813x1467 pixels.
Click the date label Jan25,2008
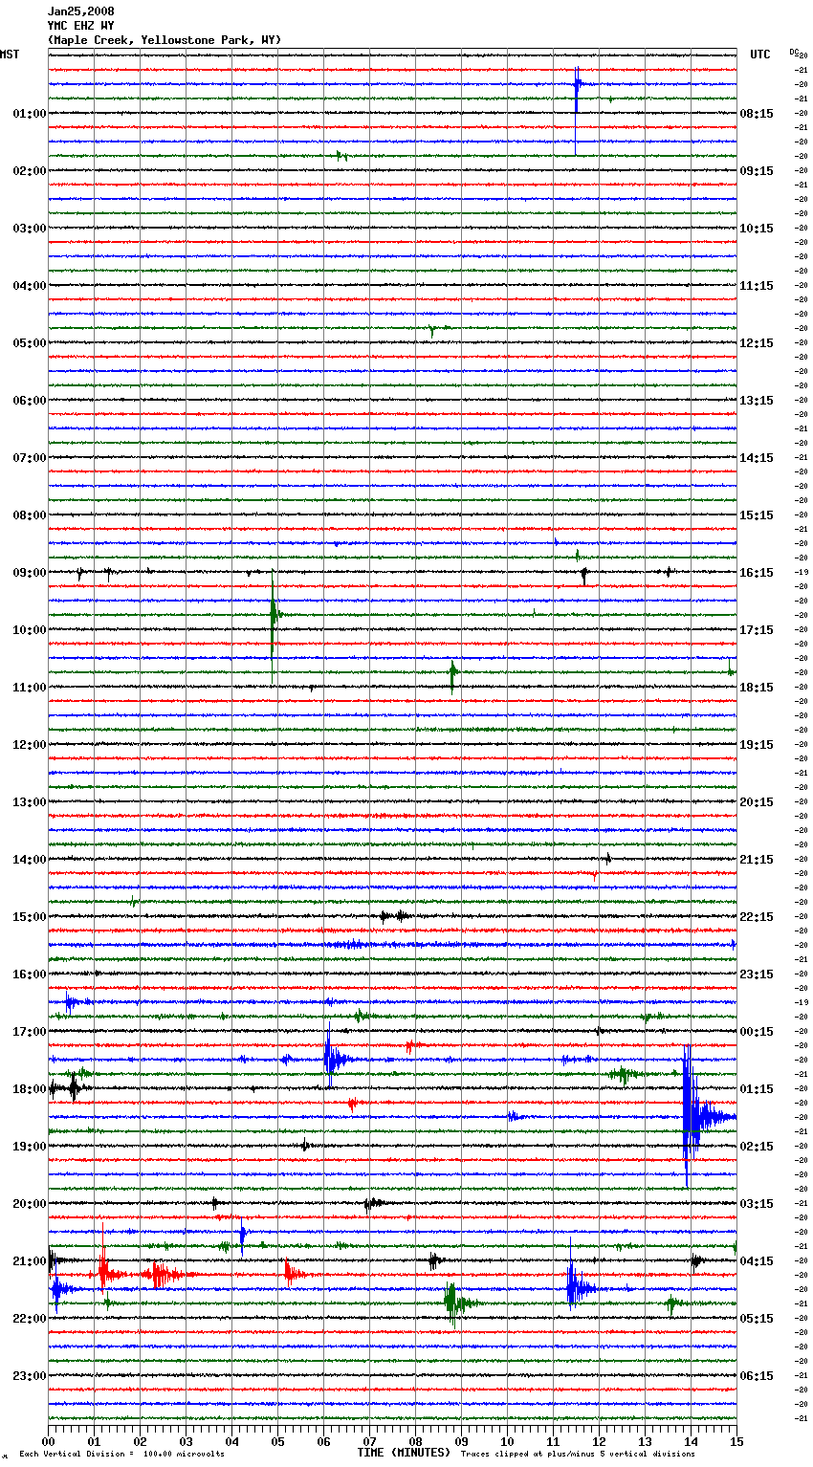point(80,11)
